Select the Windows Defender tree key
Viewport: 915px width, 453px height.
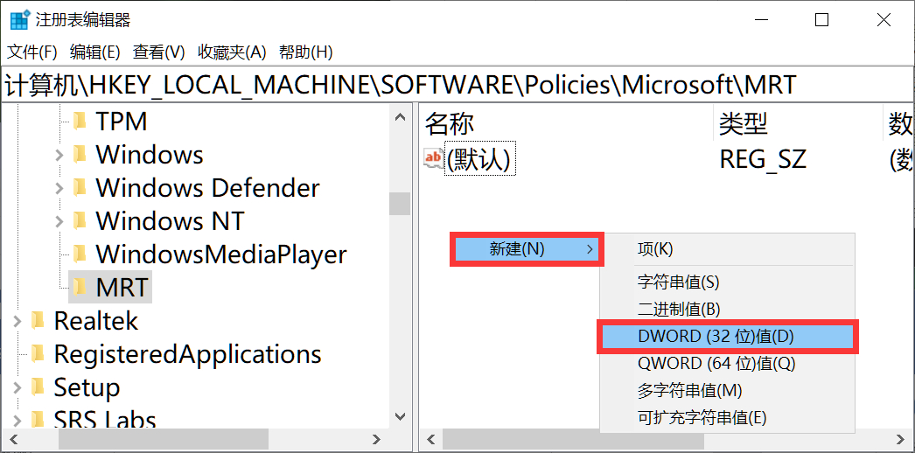(207, 188)
